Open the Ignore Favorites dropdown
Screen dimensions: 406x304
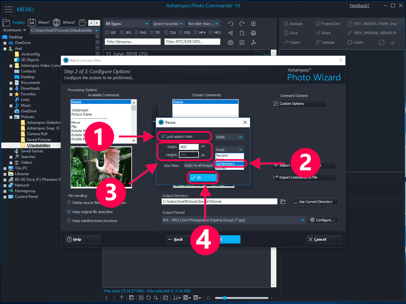click(x=168, y=24)
